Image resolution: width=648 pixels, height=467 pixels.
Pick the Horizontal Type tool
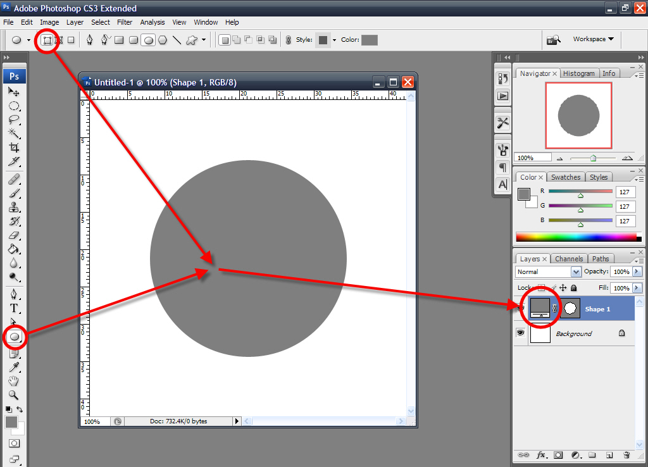click(x=13, y=308)
